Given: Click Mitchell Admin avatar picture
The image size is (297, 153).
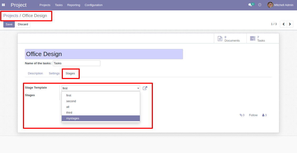Looking at the screenshot, I should click(x=270, y=5).
